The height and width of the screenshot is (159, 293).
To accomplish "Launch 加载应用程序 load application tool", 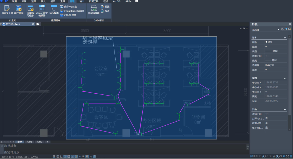I will (x=30, y=11).
